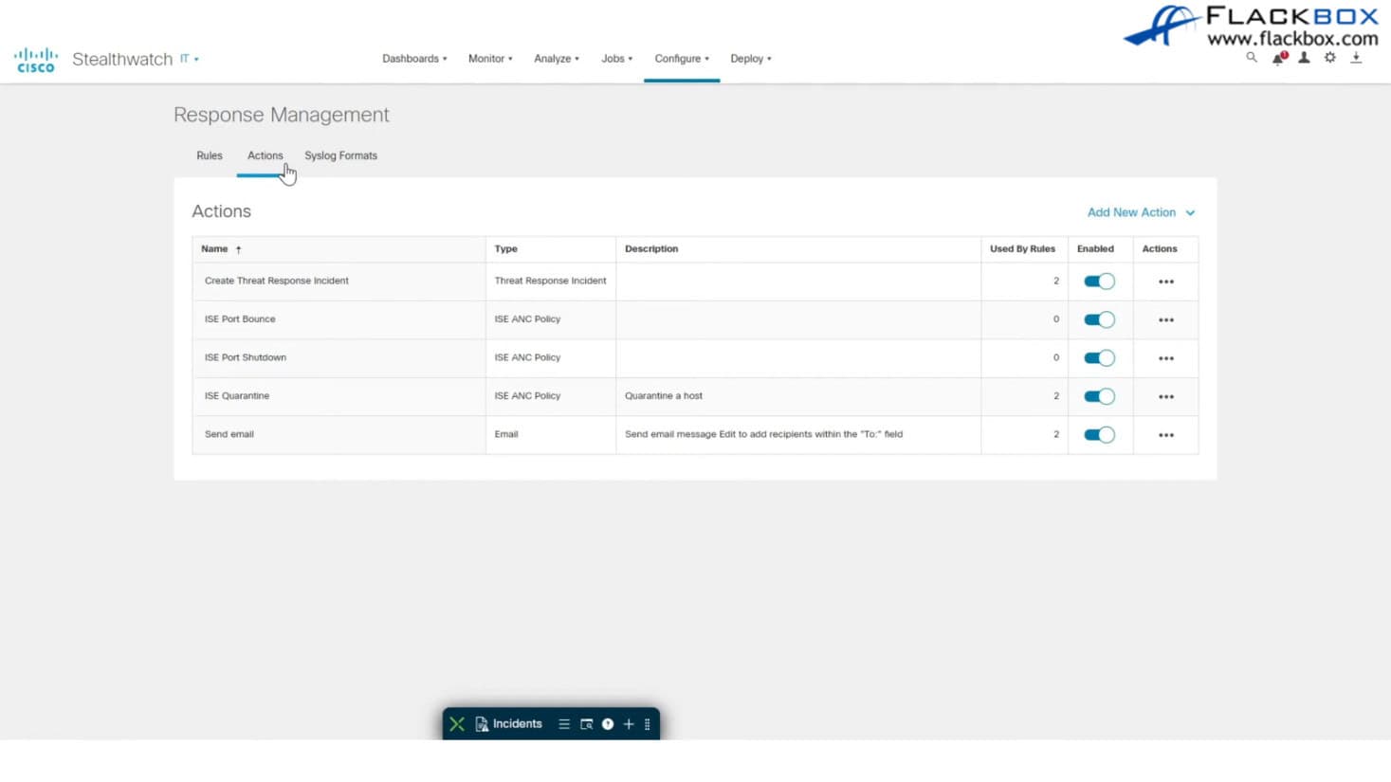Open the global settings gear
The image size is (1391, 782).
1330,58
